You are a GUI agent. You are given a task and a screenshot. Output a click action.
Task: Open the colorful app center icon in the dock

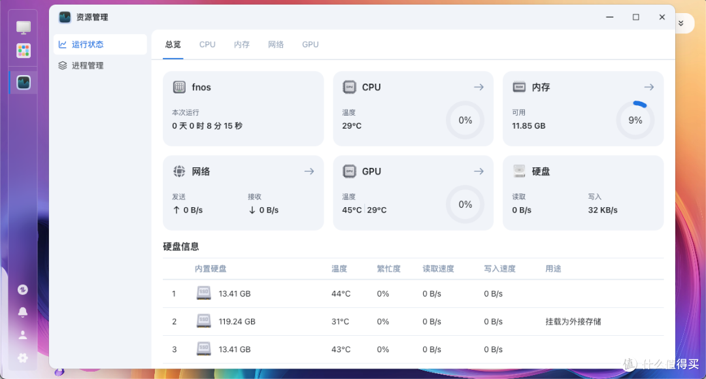24,50
